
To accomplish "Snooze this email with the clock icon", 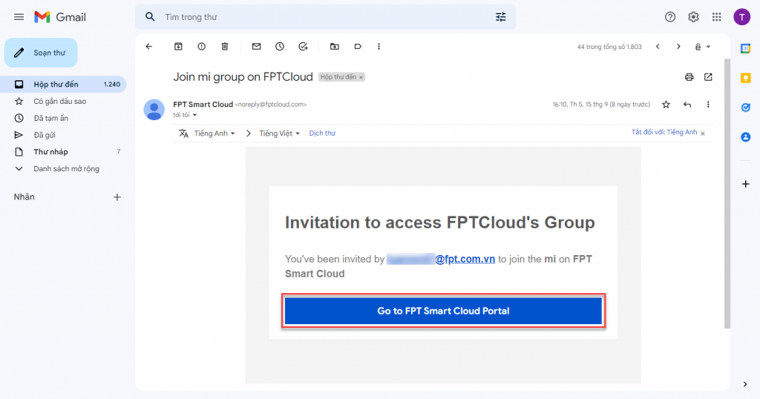I will coord(280,46).
